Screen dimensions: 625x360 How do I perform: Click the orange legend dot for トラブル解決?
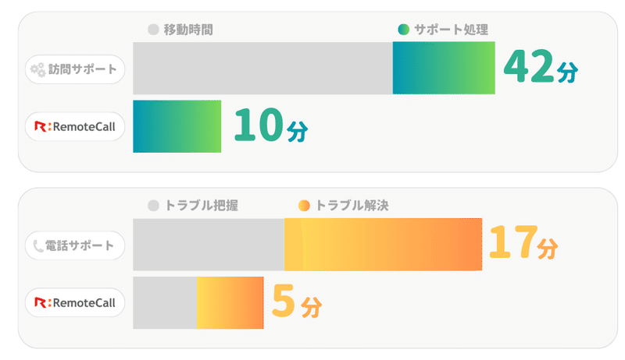click(x=305, y=206)
